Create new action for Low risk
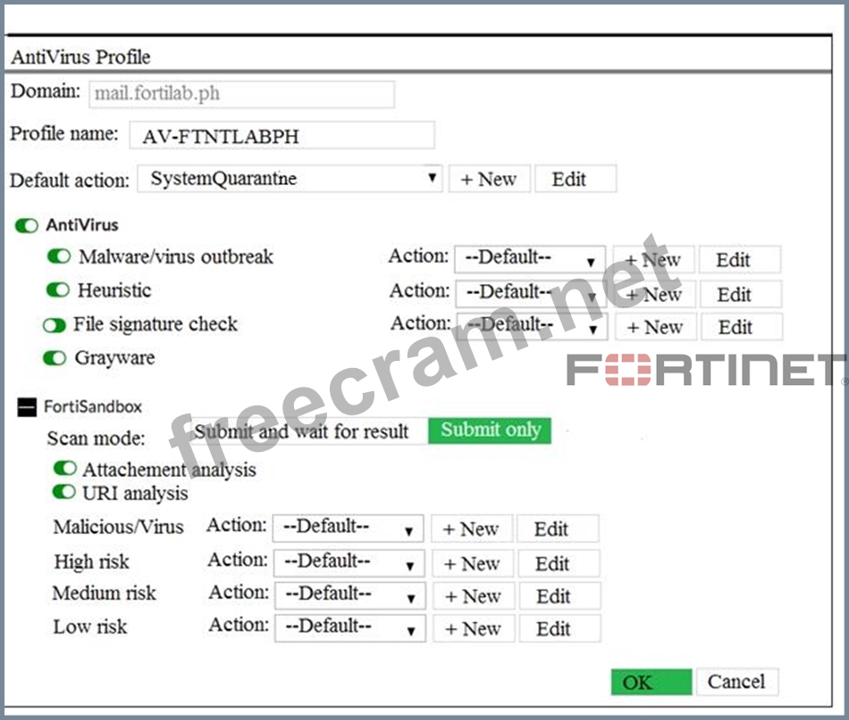Image resolution: width=849 pixels, height=720 pixels. (474, 629)
